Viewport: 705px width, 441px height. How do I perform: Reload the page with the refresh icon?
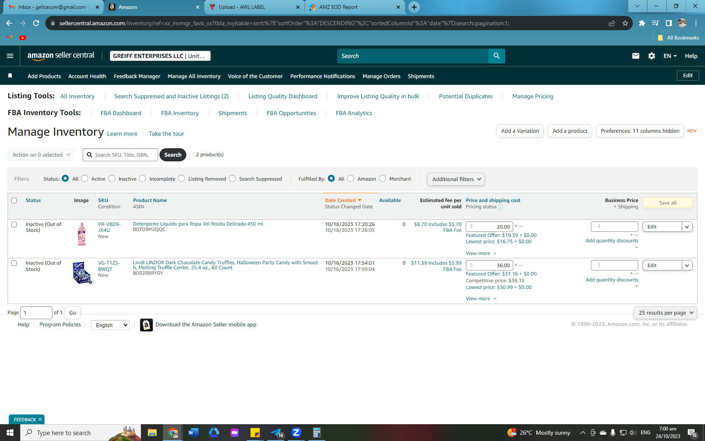point(36,23)
